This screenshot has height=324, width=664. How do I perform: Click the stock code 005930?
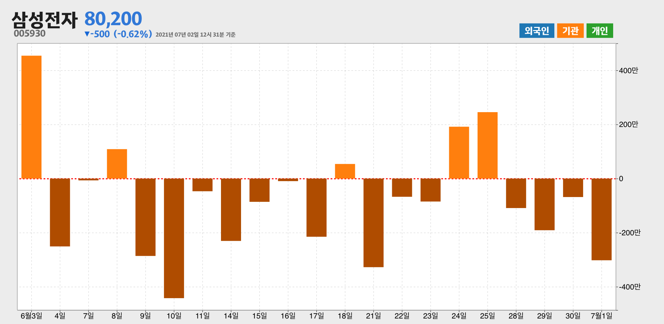pos(30,33)
